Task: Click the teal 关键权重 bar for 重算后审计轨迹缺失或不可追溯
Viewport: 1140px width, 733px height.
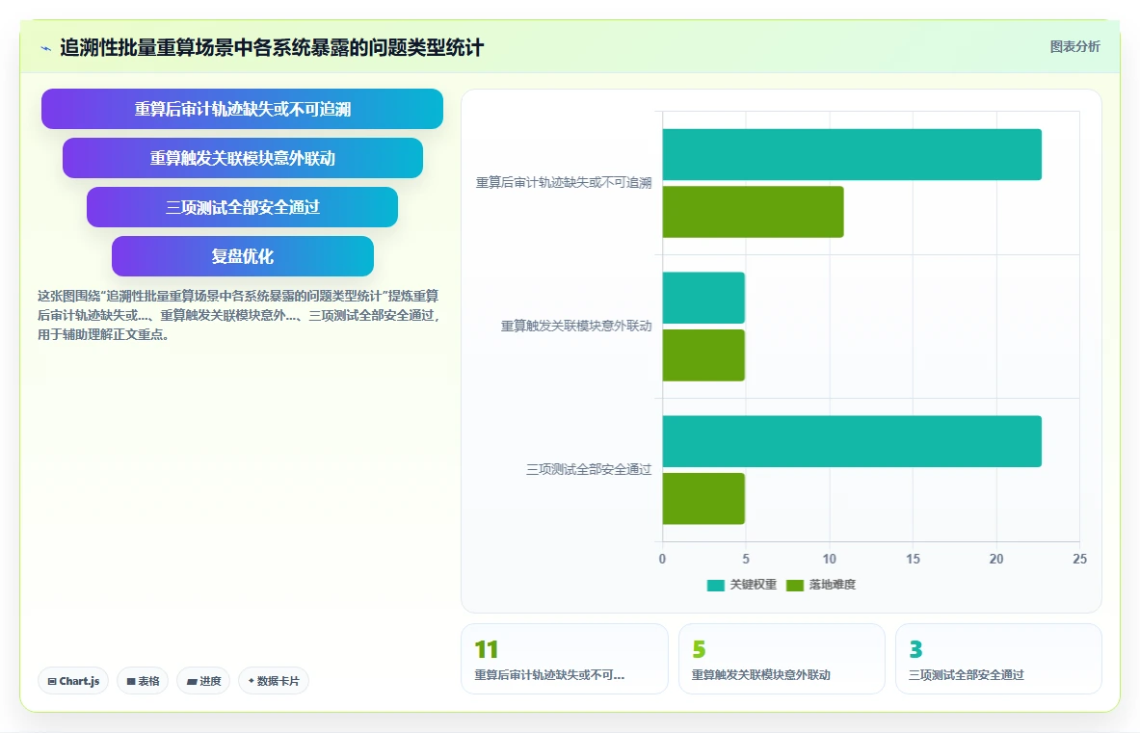Action: [x=851, y=154]
